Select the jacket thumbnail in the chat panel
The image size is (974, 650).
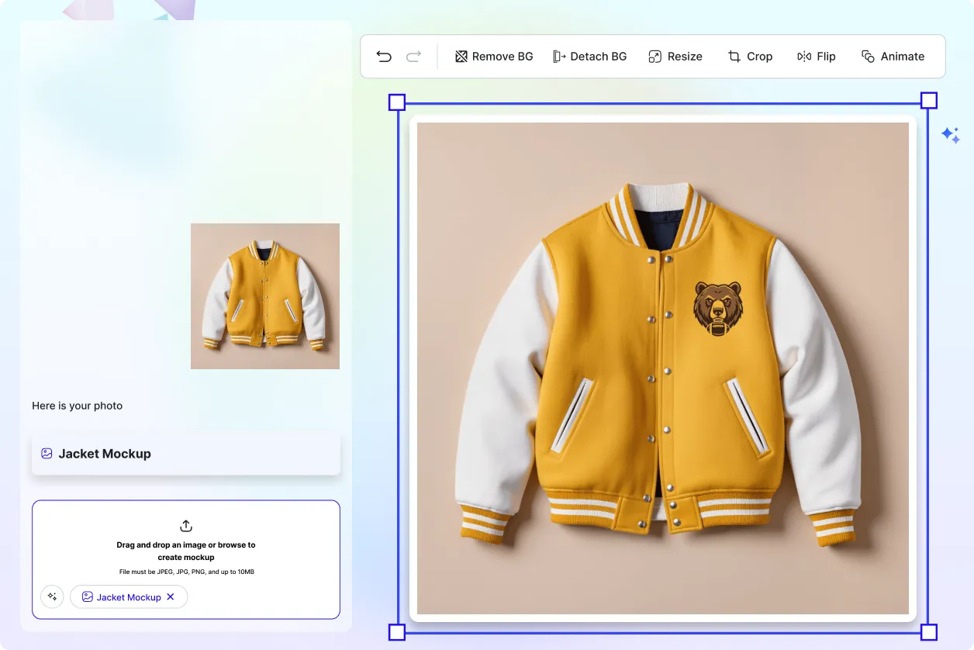tap(264, 296)
